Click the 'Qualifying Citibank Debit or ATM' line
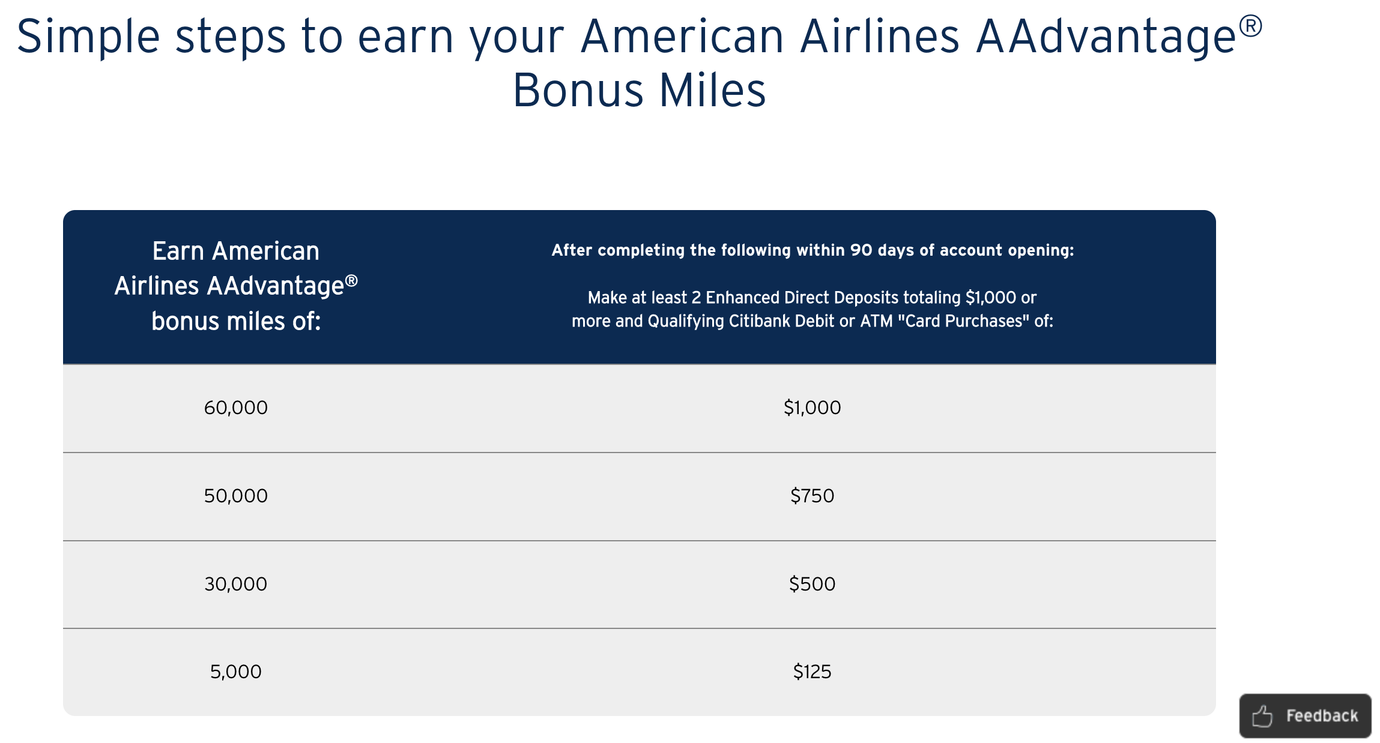 pos(812,321)
